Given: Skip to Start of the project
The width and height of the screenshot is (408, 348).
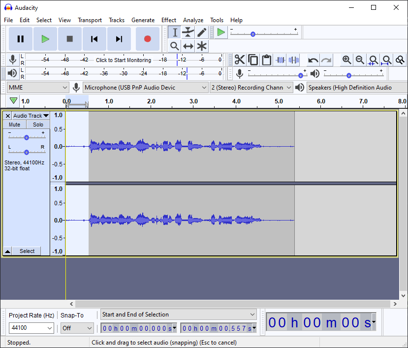Looking at the screenshot, I should (94, 39).
